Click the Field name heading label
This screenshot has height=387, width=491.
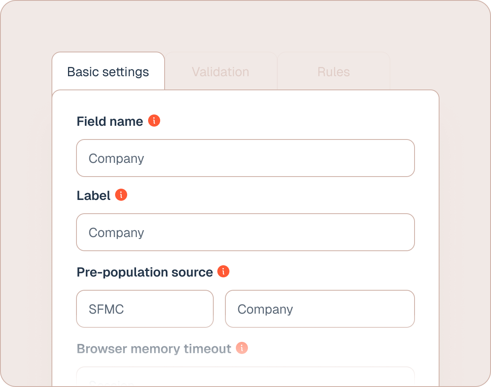(x=109, y=121)
